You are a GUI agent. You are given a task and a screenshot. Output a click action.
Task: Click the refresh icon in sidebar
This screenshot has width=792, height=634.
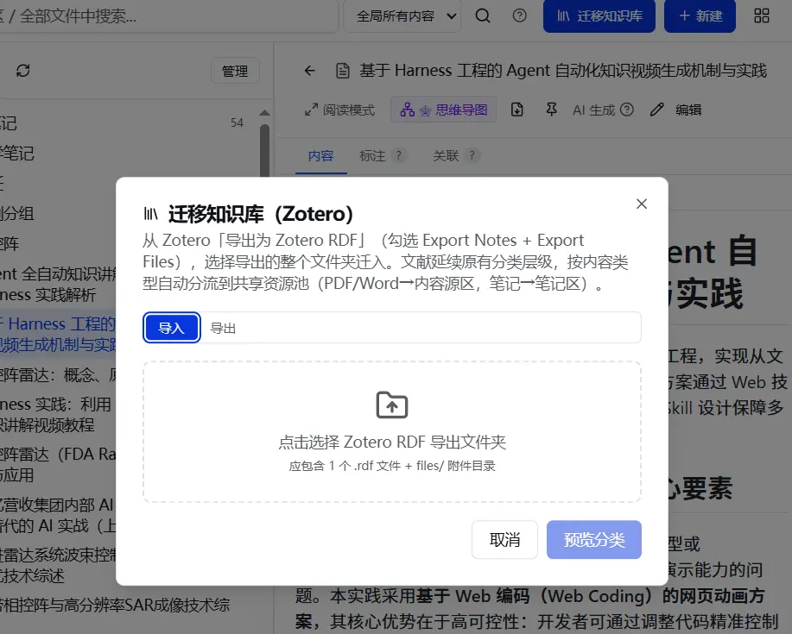[x=22, y=71]
